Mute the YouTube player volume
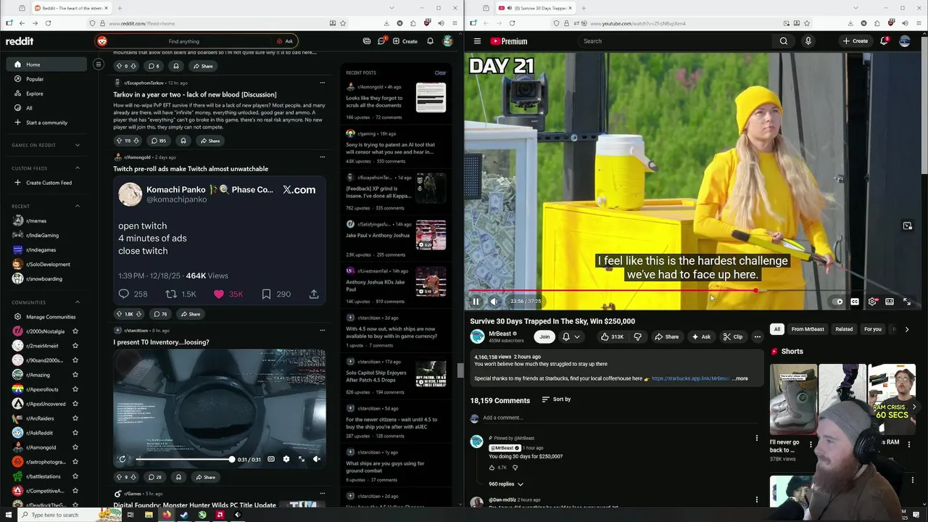 494,302
